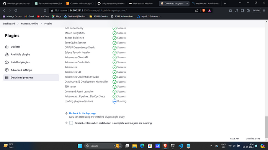The width and height of the screenshot is (268, 150).
Task: Select Command Agent Launcher text
Action: pyautogui.click(x=79, y=91)
